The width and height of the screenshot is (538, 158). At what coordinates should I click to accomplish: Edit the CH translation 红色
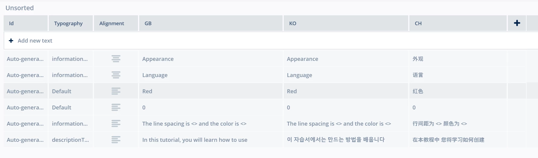(458, 91)
